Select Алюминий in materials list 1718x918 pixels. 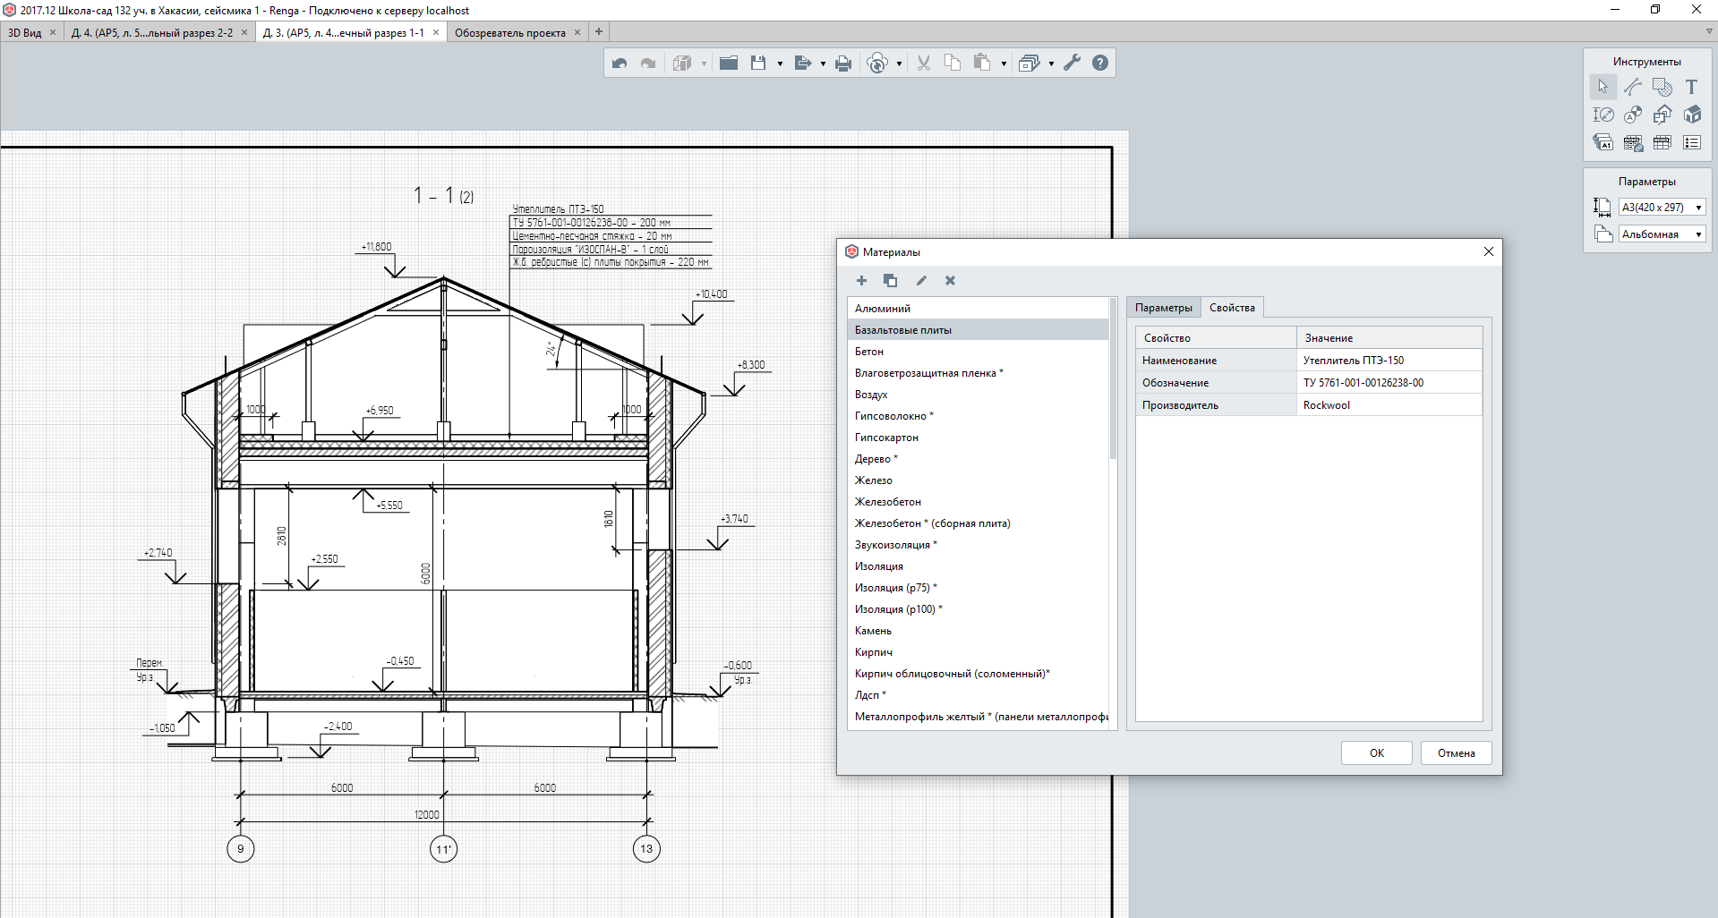pos(978,309)
